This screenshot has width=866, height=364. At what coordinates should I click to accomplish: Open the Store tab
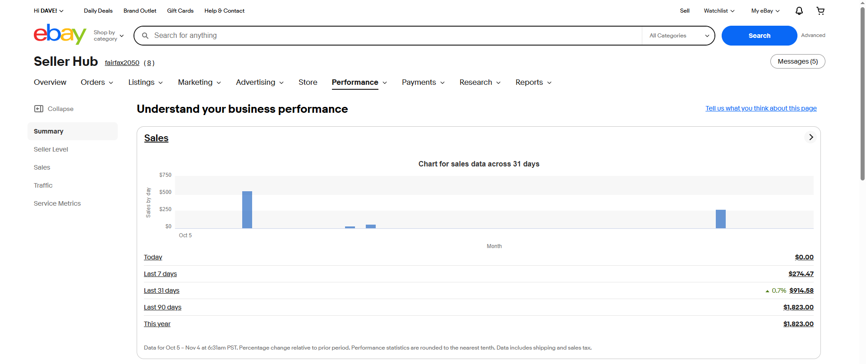coord(308,82)
